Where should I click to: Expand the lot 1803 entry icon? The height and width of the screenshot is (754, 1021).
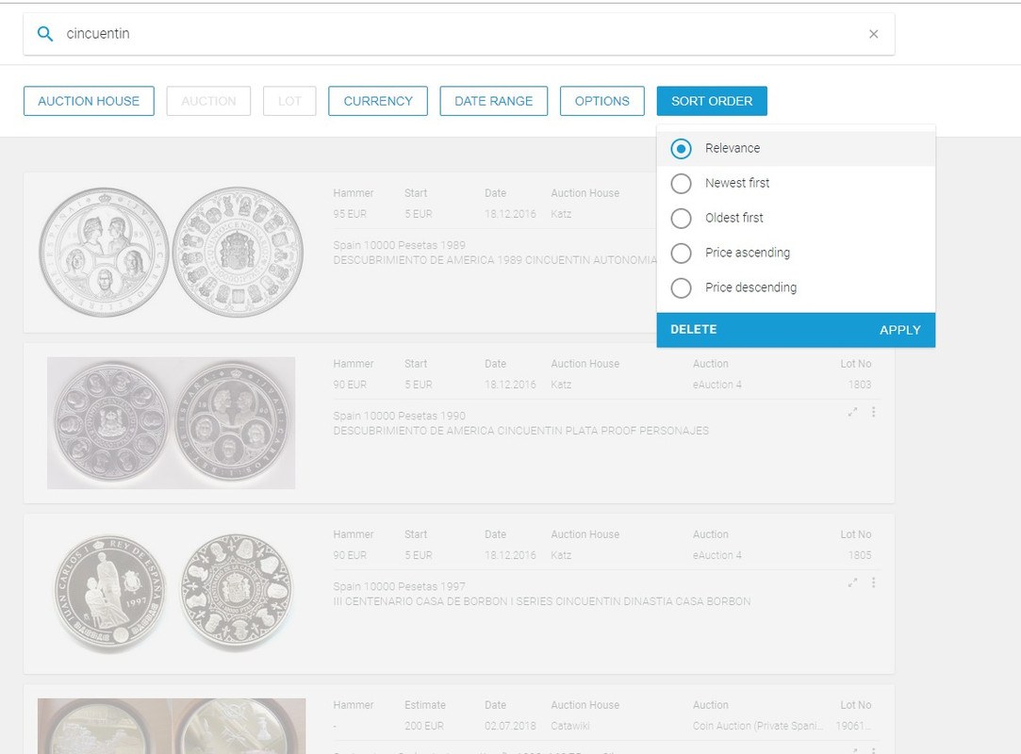tap(852, 412)
